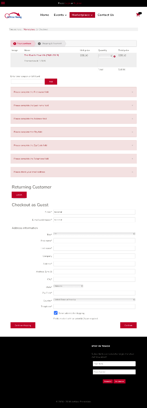Image resolution: width=147 pixels, height=408 pixels.
Task: Focus the First name input field
Action: point(94,240)
